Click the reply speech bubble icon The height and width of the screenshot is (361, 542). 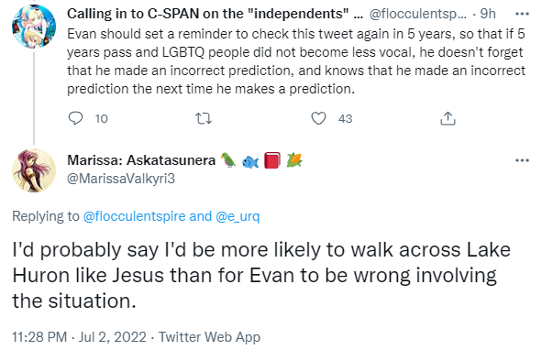click(x=75, y=118)
